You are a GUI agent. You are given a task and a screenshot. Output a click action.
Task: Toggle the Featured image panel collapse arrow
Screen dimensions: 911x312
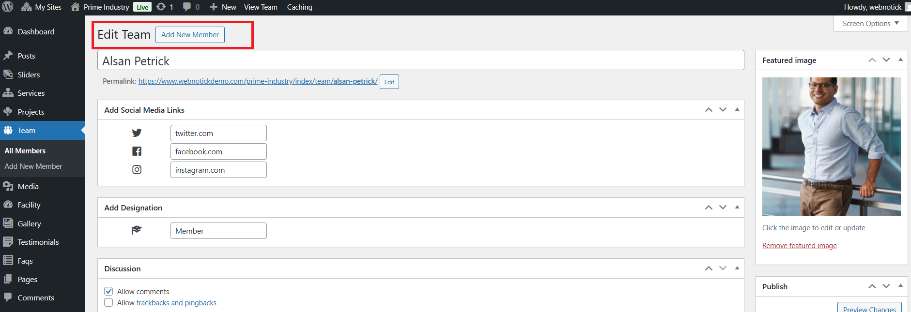coord(900,60)
